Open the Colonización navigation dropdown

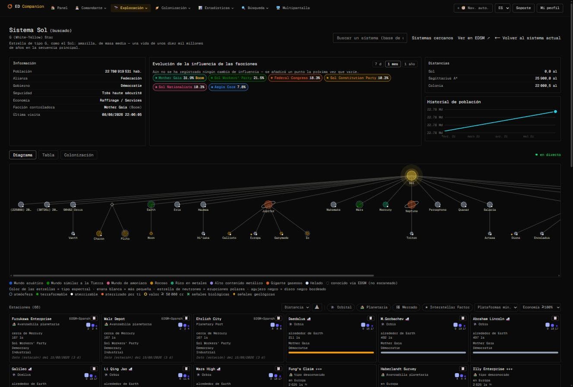[173, 8]
